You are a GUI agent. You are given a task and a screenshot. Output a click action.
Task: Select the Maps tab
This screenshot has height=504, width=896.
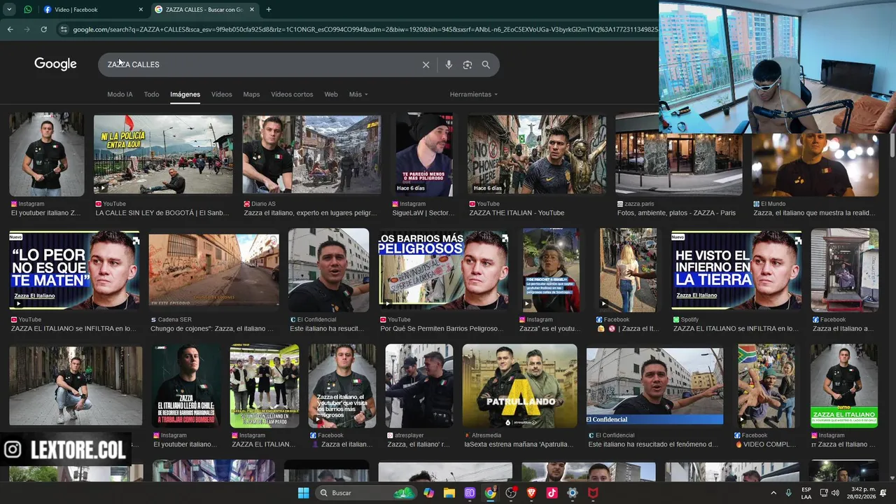pos(251,94)
